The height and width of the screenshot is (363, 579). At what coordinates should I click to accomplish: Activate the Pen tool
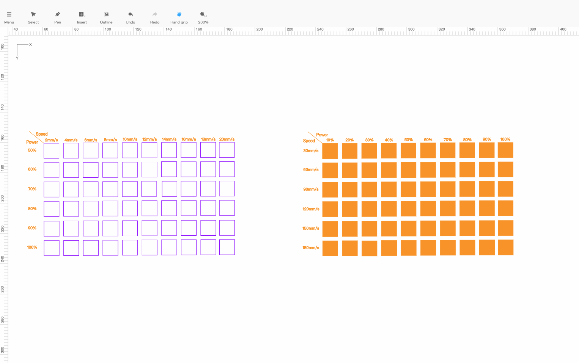58,14
